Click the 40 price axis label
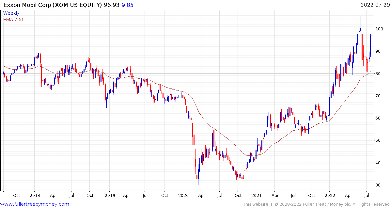This screenshot has width=390, height=209. [378, 163]
